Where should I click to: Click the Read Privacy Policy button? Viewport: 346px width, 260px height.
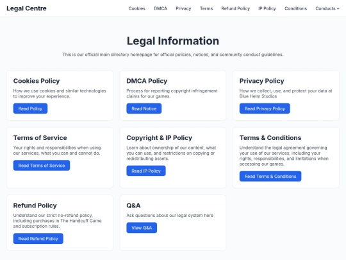pos(265,108)
